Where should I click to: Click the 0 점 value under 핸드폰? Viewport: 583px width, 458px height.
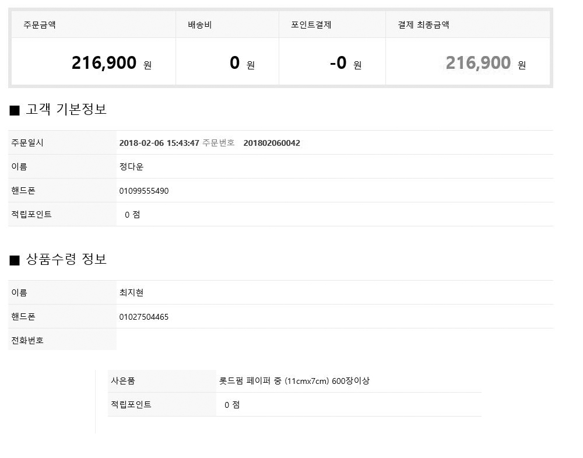(x=132, y=215)
